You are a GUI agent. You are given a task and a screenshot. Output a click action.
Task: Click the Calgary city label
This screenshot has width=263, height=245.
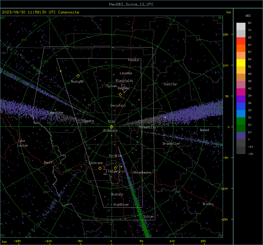(114, 171)
